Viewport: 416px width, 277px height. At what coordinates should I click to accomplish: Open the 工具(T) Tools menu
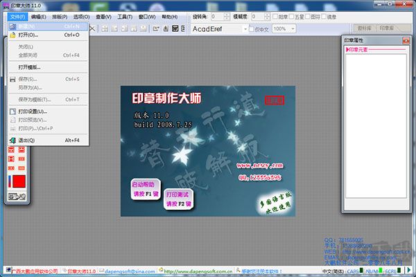125,16
